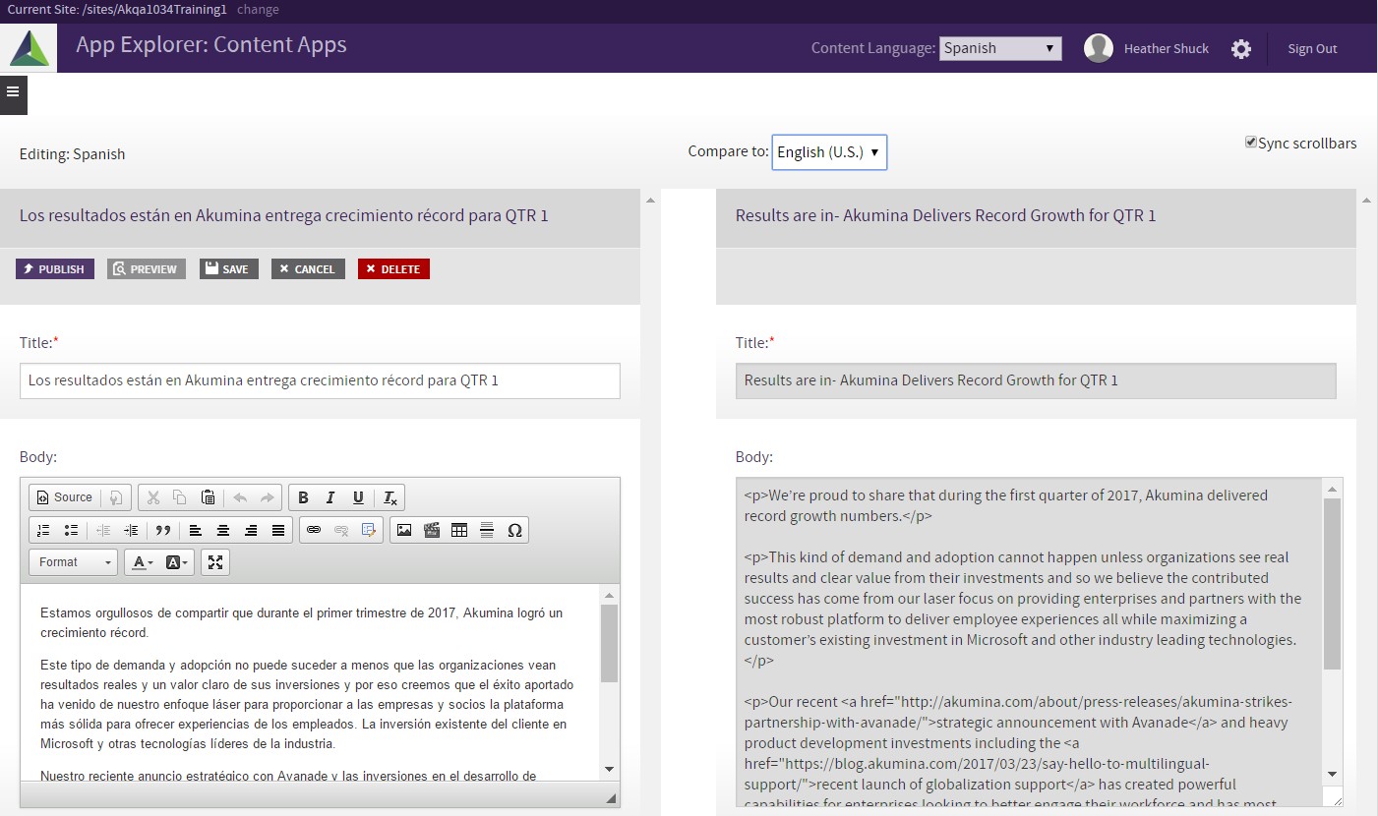Insert an image using editor toolbar

404,530
